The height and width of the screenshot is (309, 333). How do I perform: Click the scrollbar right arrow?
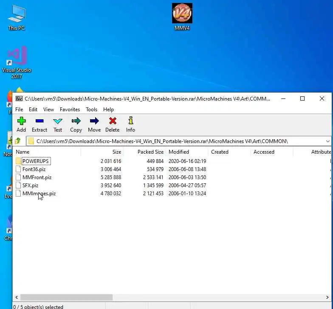pyautogui.click(x=327, y=297)
